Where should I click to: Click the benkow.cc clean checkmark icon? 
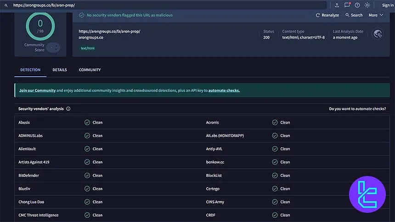(275, 162)
